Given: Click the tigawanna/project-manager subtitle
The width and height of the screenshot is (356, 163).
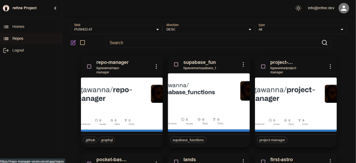Looking at the screenshot, I should [283, 70].
